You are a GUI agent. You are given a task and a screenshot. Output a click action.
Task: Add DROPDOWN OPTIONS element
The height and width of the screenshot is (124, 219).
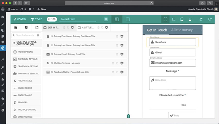click(26, 66)
